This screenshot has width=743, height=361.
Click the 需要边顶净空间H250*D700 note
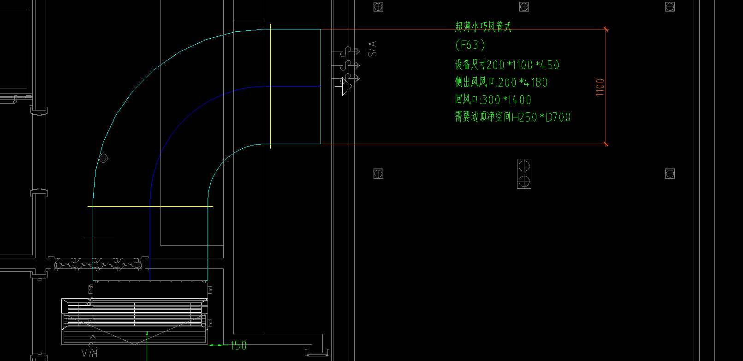[x=512, y=117]
